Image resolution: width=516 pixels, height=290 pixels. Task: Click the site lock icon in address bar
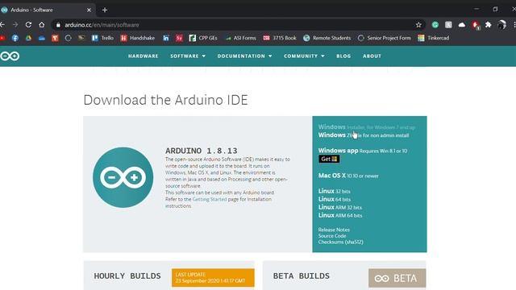(58, 25)
